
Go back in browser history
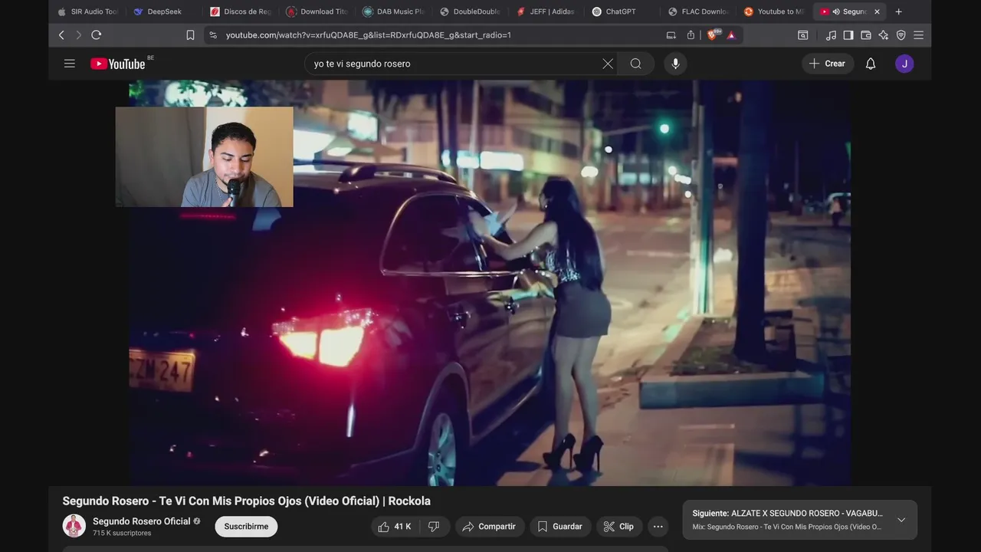pos(61,34)
